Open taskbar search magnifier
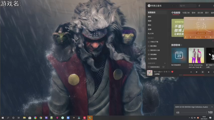Screen dimensions: 214x120 (8, 118)
